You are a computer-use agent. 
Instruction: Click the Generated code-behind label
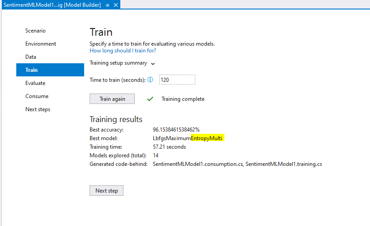(119, 164)
